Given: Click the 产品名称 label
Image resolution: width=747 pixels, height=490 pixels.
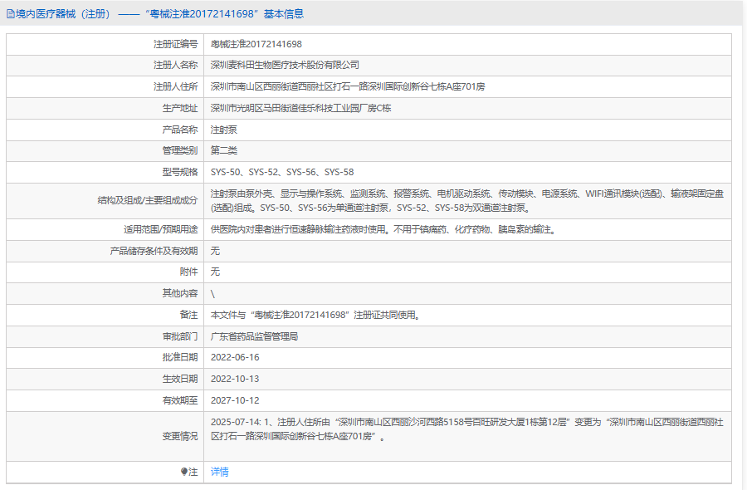Looking at the screenshot, I should [179, 130].
